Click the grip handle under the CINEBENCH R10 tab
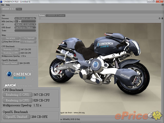The width and height of the screenshot is (164, 123). point(2,12)
